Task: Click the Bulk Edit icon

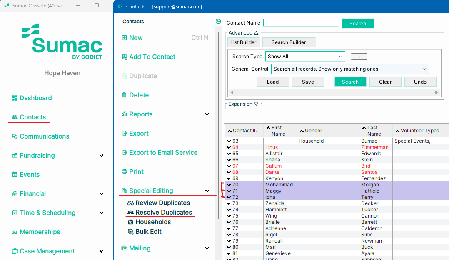Action: coord(131,232)
